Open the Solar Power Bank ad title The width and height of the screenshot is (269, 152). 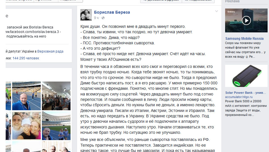245,93
